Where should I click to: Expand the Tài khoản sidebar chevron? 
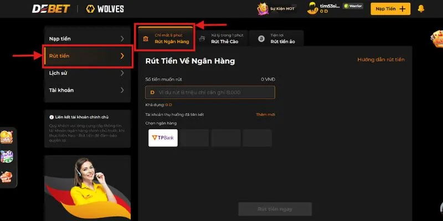tap(122, 90)
